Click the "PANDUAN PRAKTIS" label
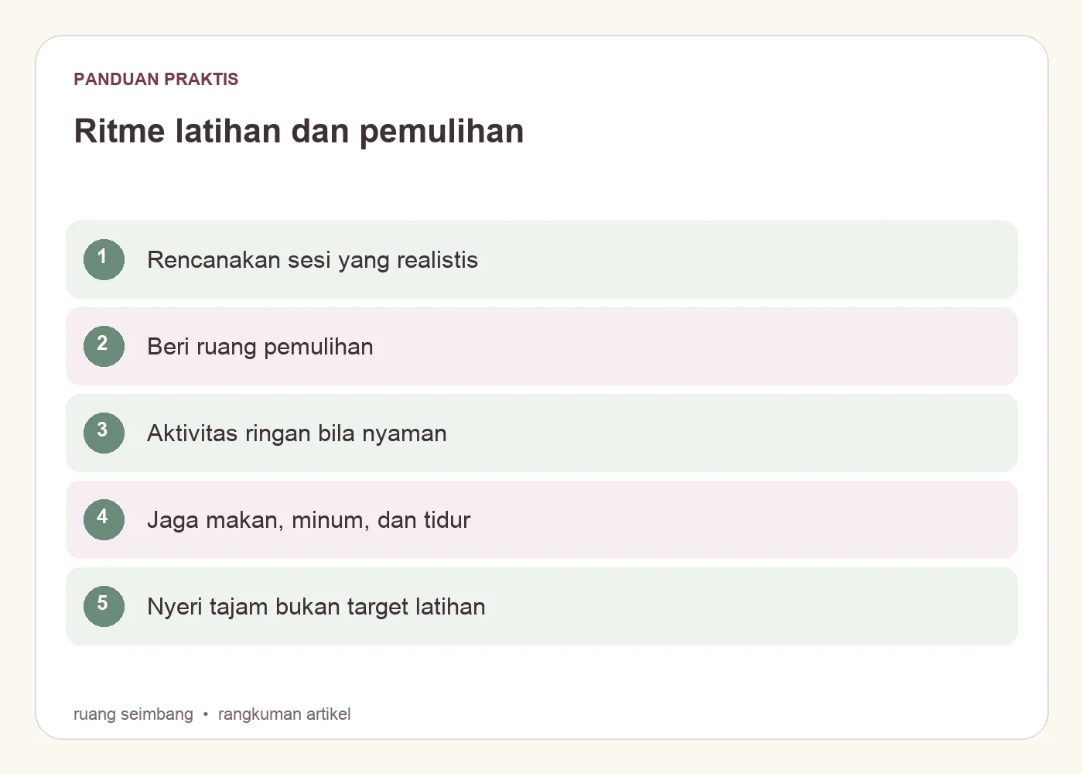Screen dimensions: 1083x774 (156, 79)
